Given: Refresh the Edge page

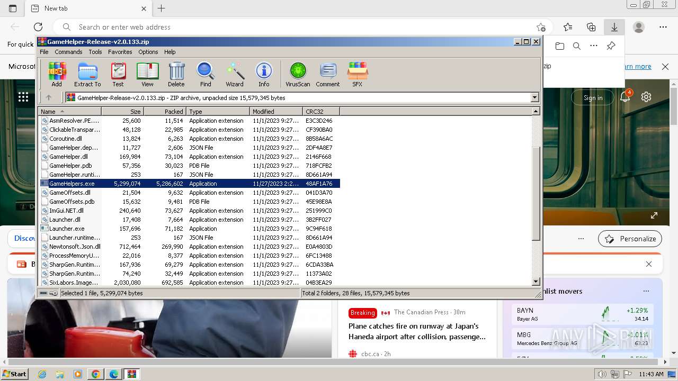Looking at the screenshot, I should tap(38, 27).
